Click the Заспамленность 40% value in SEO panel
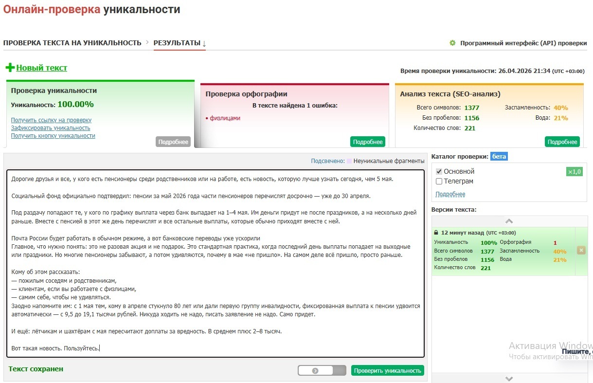The image size is (593, 383). 561,108
